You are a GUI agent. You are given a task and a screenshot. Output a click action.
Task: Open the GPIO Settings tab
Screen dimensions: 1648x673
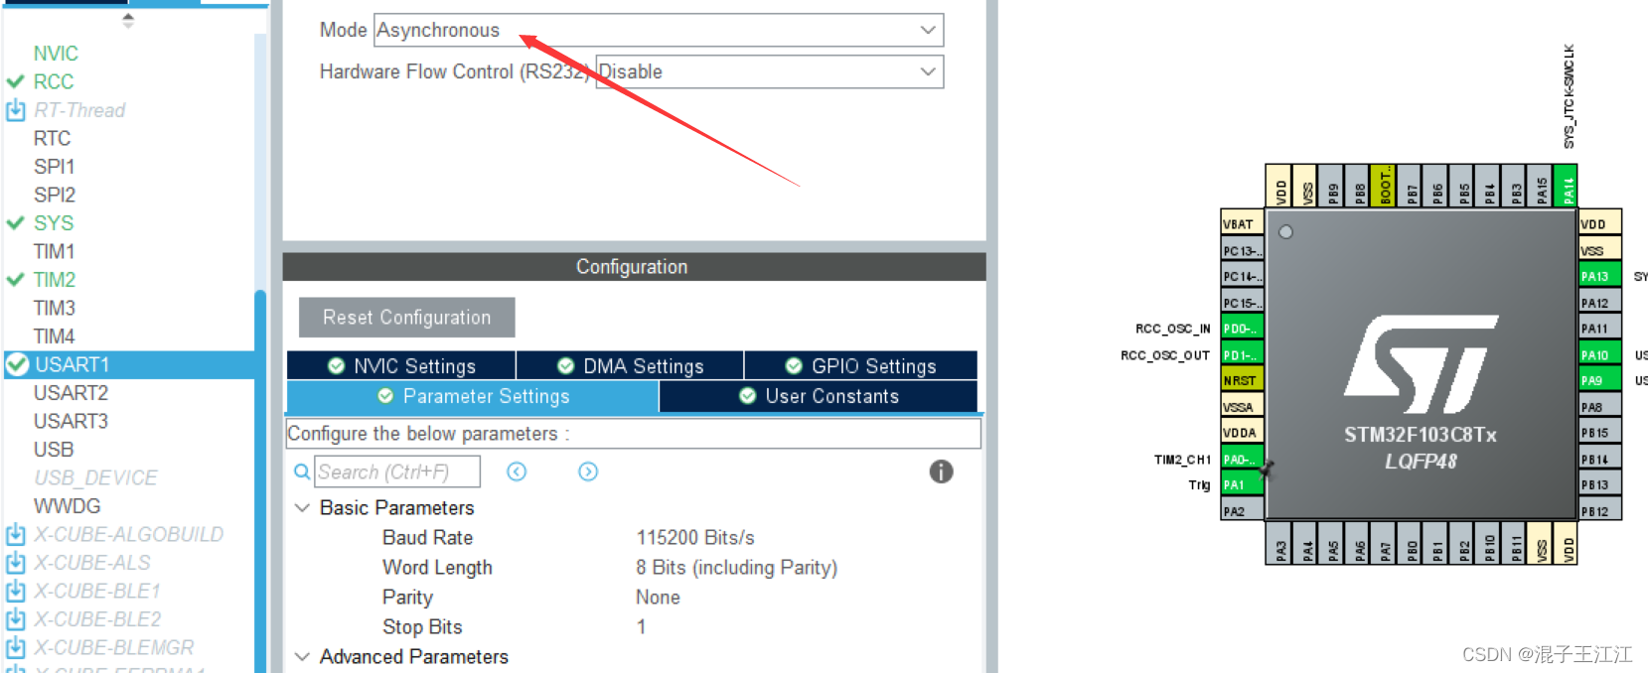coord(860,366)
